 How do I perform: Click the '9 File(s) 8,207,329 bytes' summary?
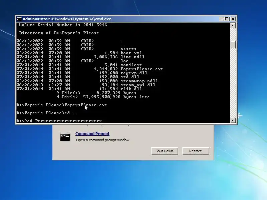click(96, 93)
